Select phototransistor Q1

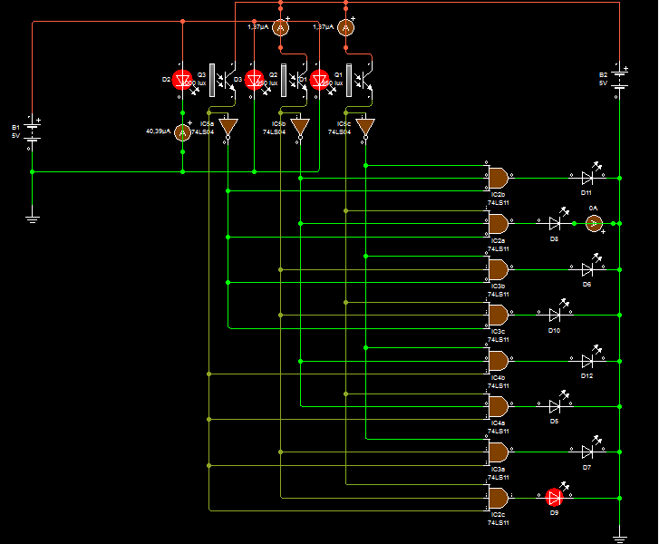pyautogui.click(x=364, y=80)
